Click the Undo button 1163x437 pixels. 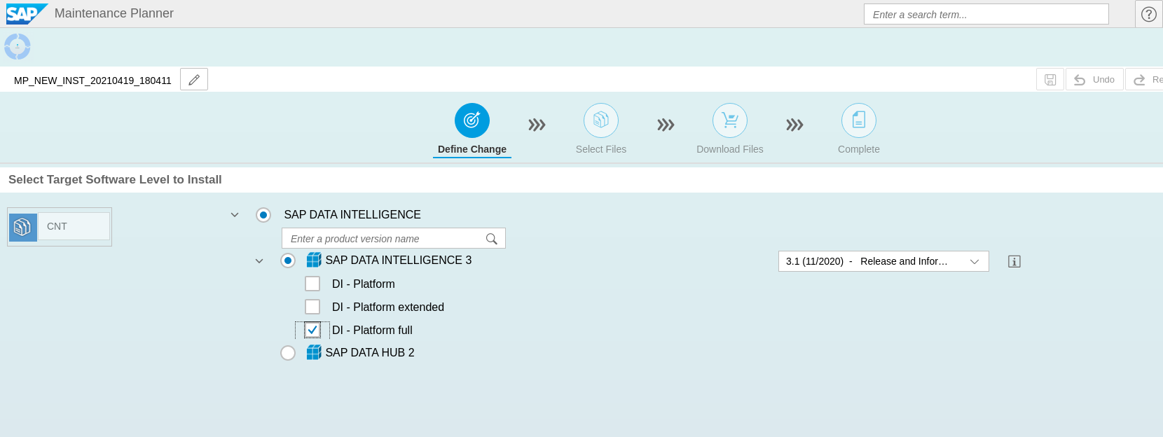[1094, 80]
